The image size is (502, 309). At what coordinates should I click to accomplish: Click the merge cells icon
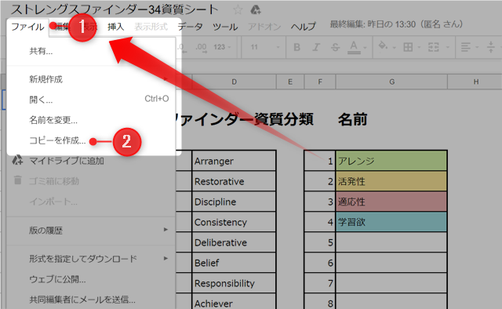(434, 47)
